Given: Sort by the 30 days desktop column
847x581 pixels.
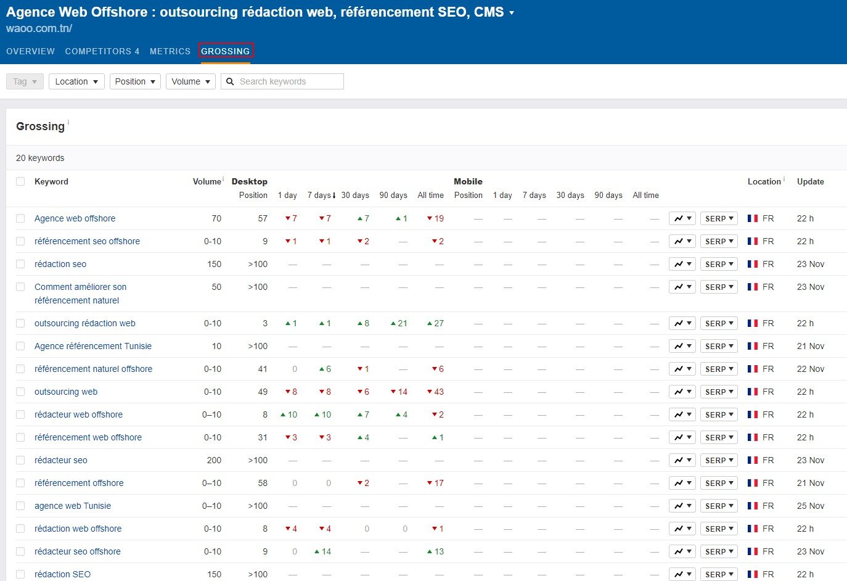Looking at the screenshot, I should click(x=355, y=195).
